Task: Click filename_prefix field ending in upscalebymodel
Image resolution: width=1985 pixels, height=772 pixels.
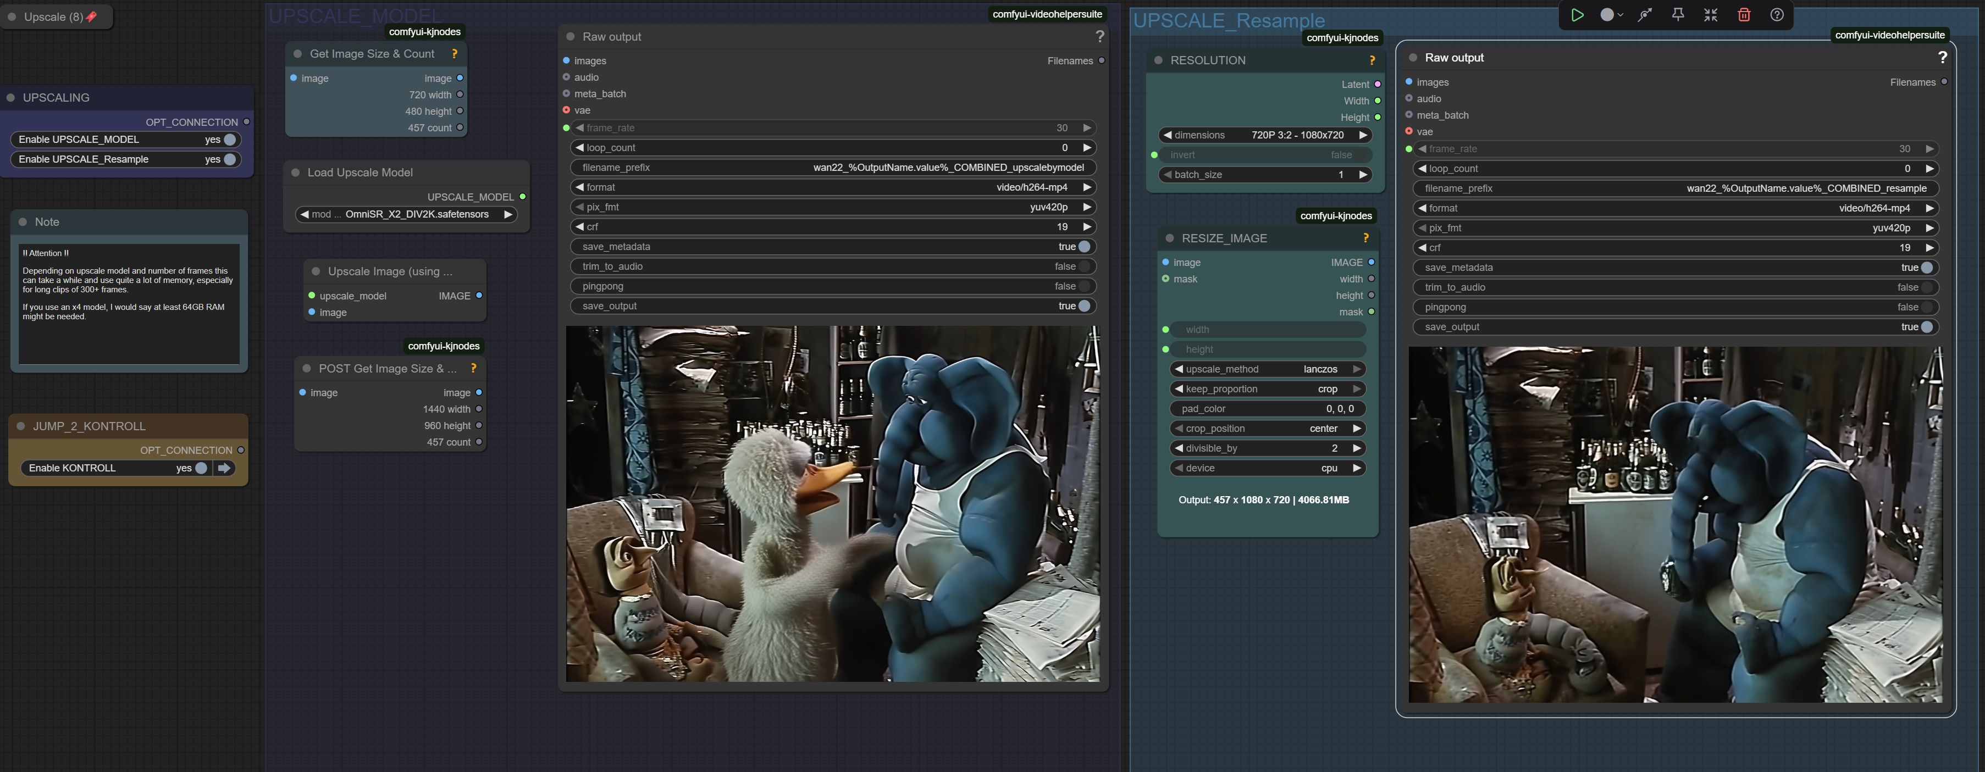Action: pos(832,167)
